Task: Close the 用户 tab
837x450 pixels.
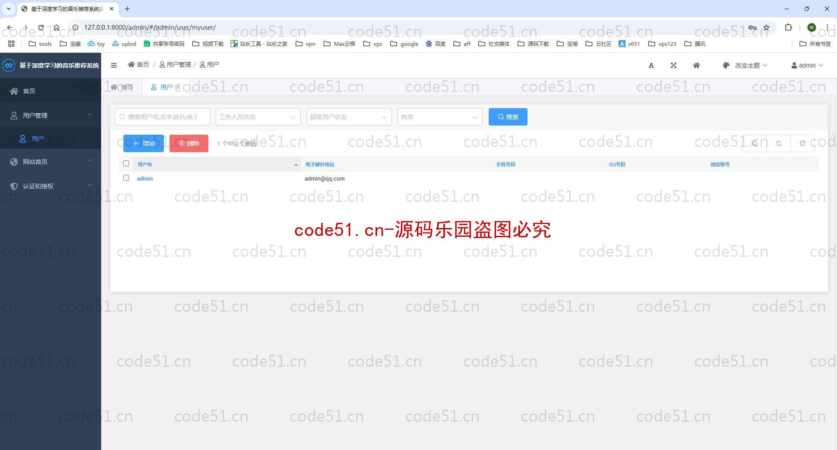Action: (x=178, y=87)
